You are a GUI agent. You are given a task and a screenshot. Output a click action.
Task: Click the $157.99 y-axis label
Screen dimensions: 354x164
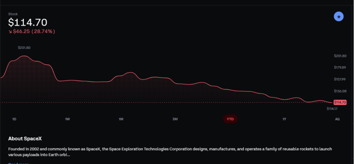[x=340, y=79]
